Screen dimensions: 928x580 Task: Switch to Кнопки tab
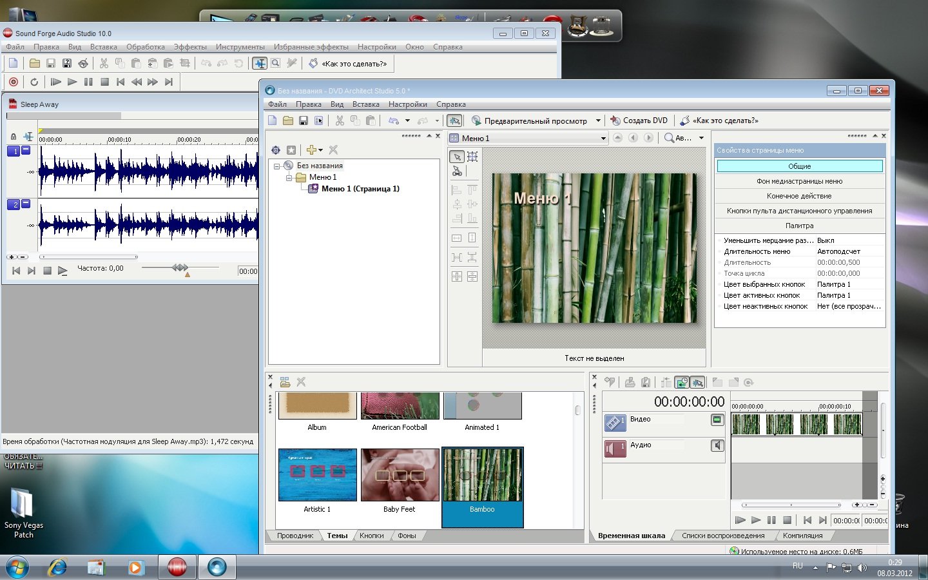372,536
